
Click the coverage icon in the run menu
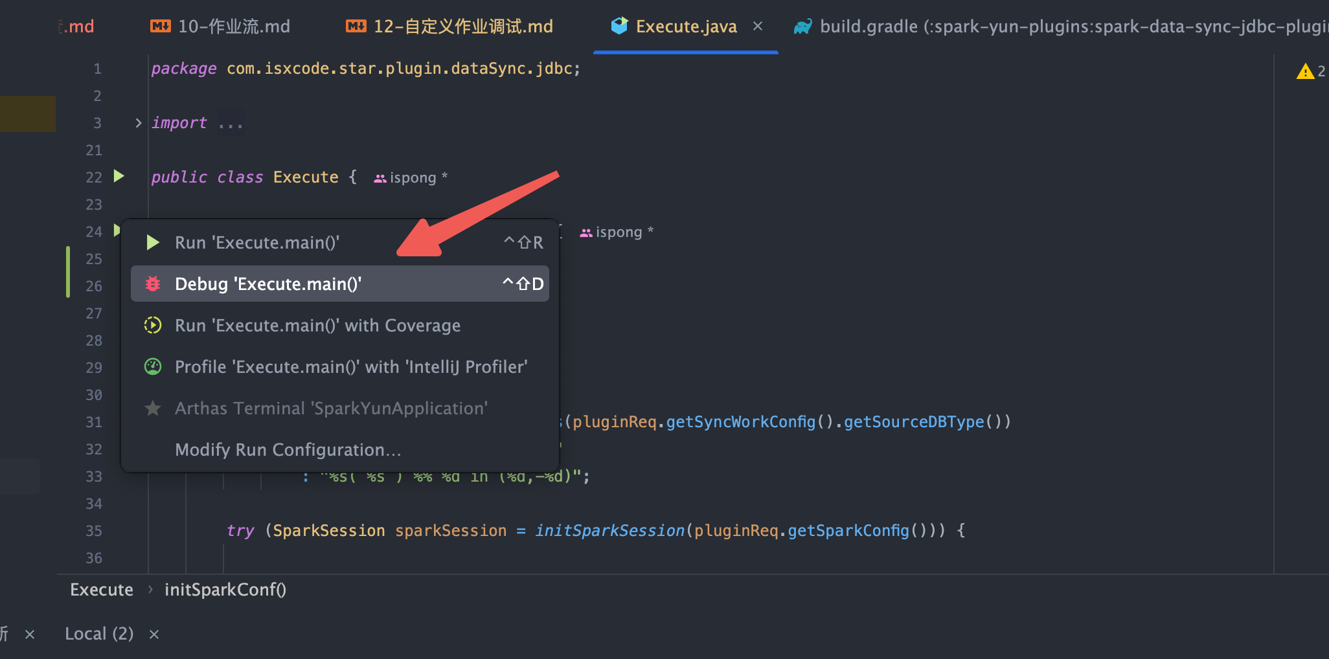click(153, 326)
